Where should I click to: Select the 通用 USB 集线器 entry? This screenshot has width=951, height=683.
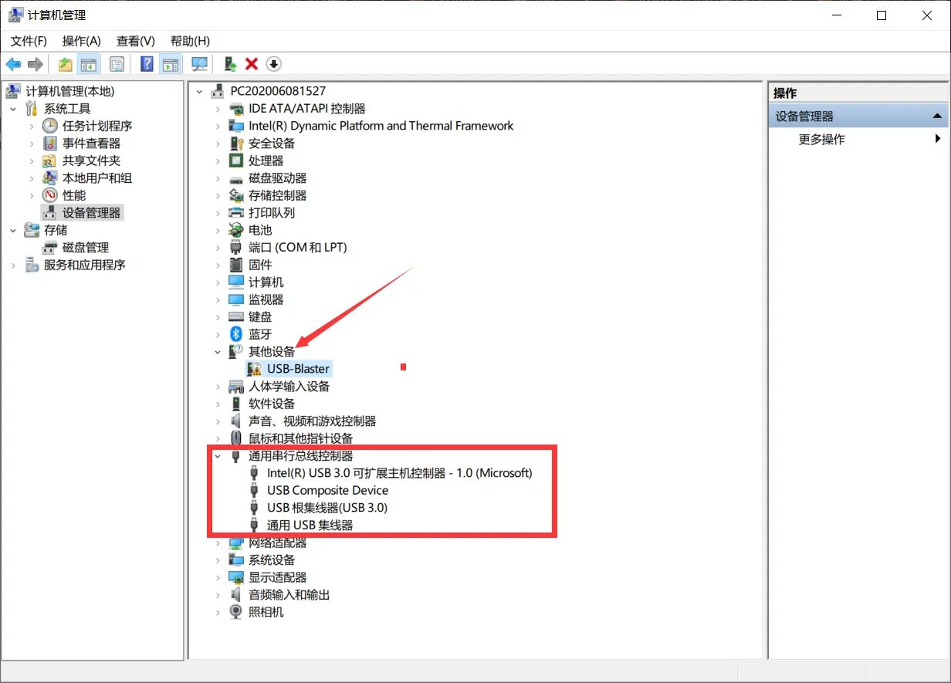click(x=310, y=526)
